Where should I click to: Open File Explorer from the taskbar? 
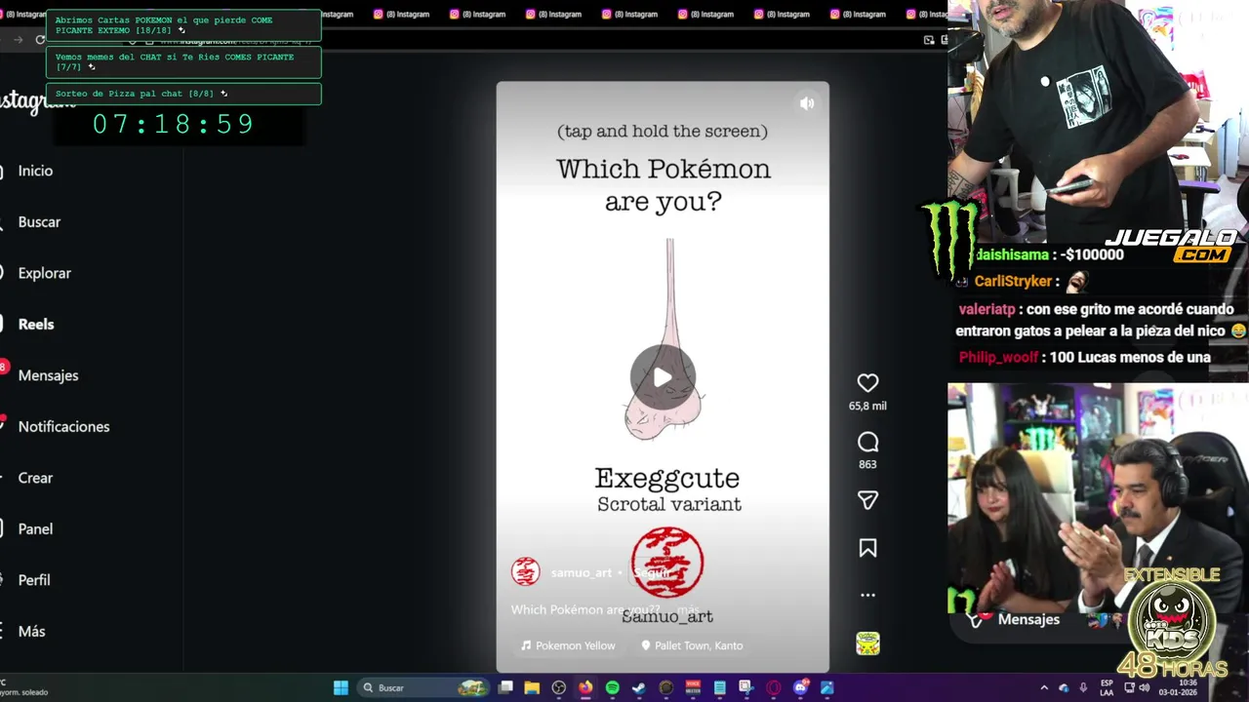[532, 687]
